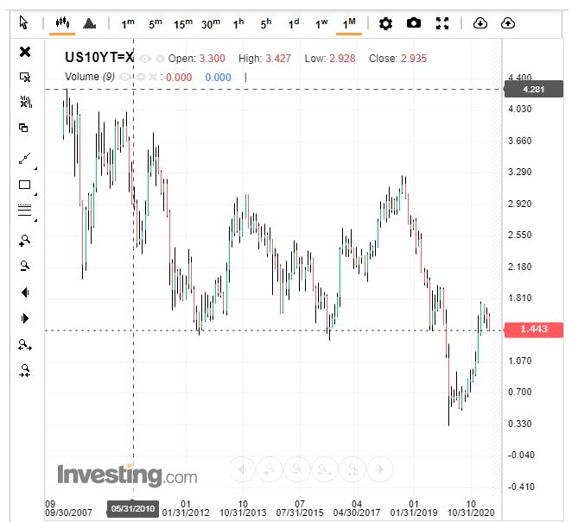Viewport: 578px width, 522px height.
Task: Expand the horizontal lines tool options
Action: (x=25, y=211)
